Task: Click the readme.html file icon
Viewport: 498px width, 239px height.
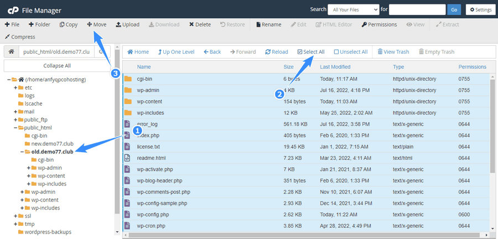Action: point(127,158)
